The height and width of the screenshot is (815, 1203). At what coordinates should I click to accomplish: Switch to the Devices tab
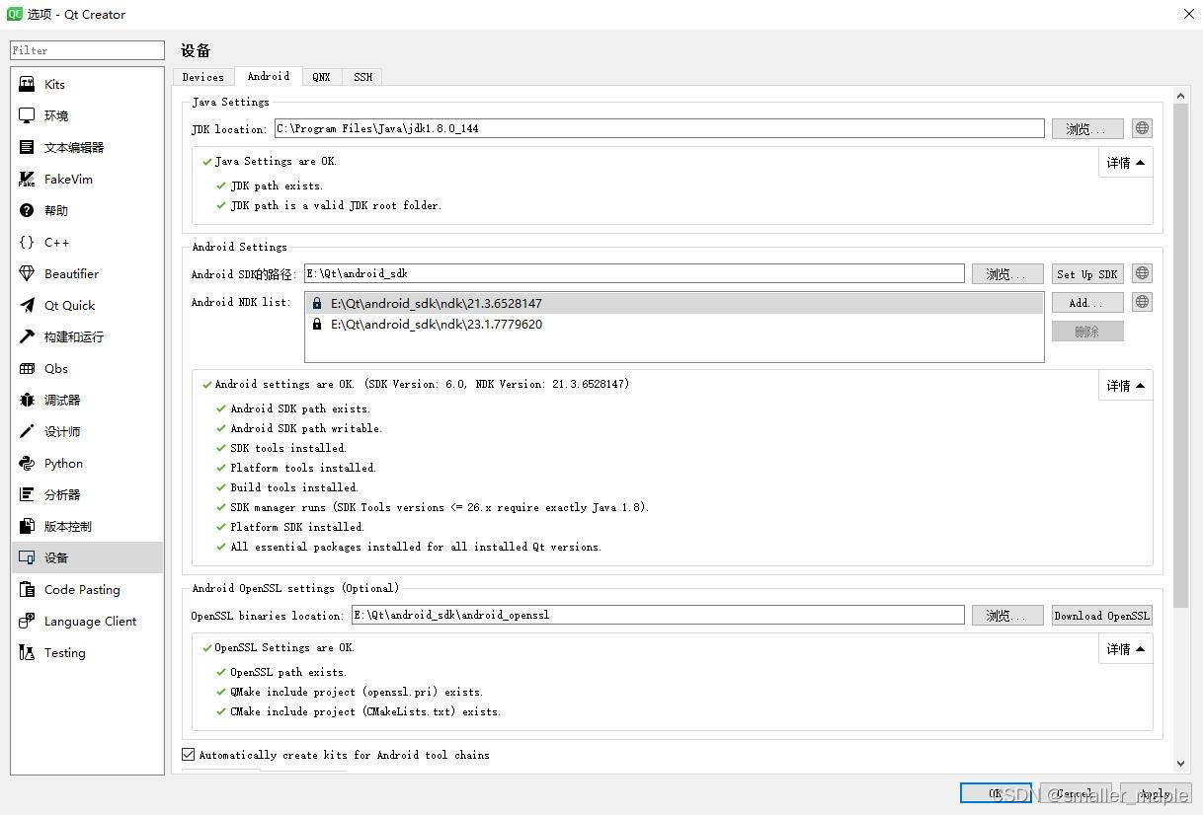[x=202, y=77]
